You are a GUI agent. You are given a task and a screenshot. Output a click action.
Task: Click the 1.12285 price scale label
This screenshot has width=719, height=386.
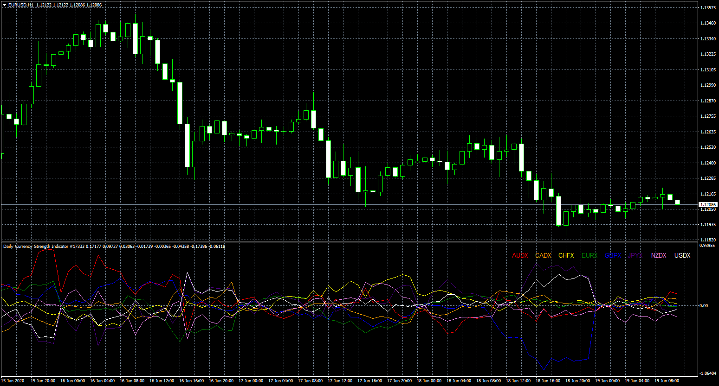pos(708,178)
